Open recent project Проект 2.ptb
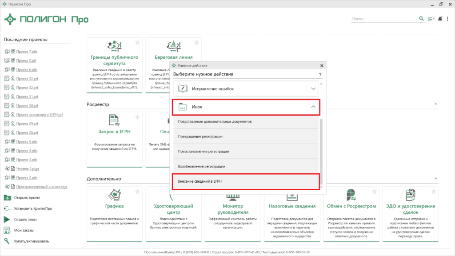The height and width of the screenshot is (256, 455). point(27,178)
